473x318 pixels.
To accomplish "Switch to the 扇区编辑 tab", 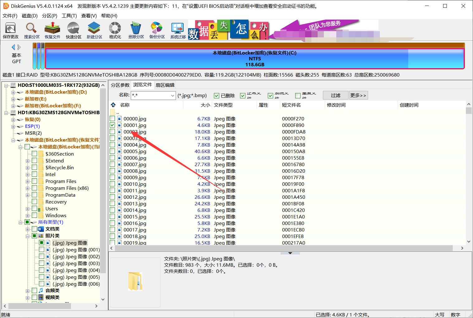I will tap(165, 85).
